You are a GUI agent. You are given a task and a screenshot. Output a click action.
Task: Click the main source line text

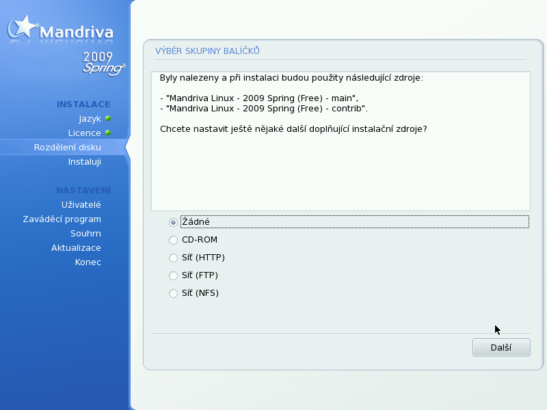tap(259, 98)
